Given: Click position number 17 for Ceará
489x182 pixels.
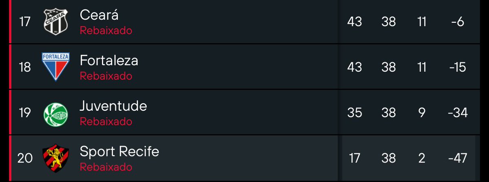Looking at the screenshot, I should coord(25,22).
